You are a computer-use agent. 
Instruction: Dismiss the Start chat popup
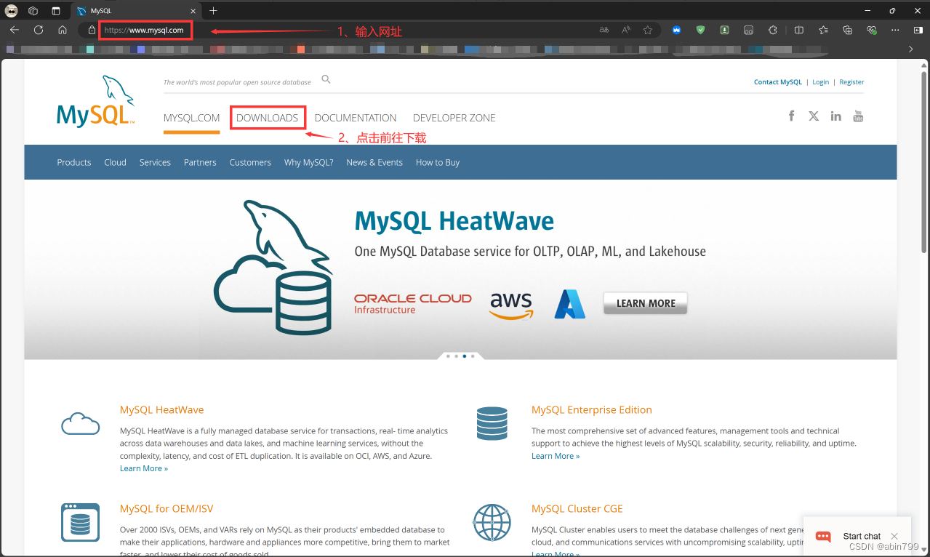894,536
